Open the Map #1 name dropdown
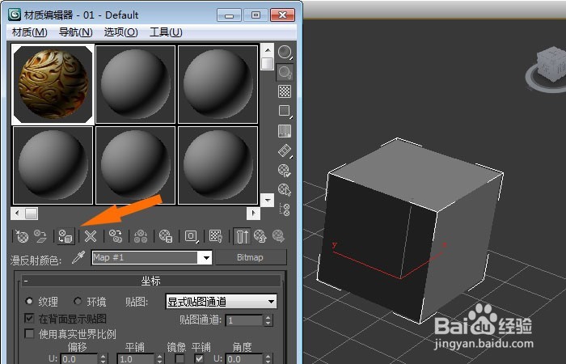 coord(206,257)
